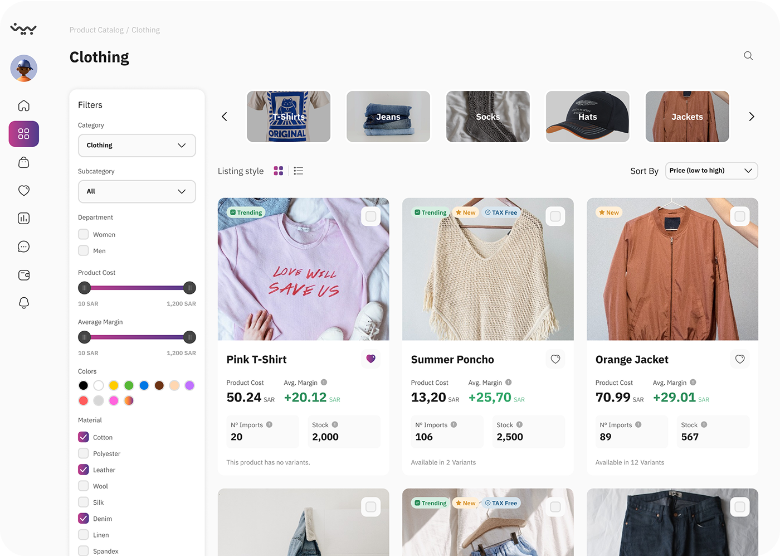Select the Summer Poncho card checkbox
This screenshot has width=780, height=556.
555,216
